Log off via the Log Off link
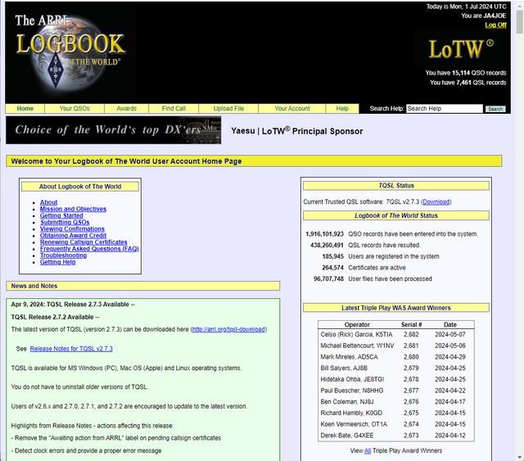Viewport: 524px width, 461px height. pos(495,25)
